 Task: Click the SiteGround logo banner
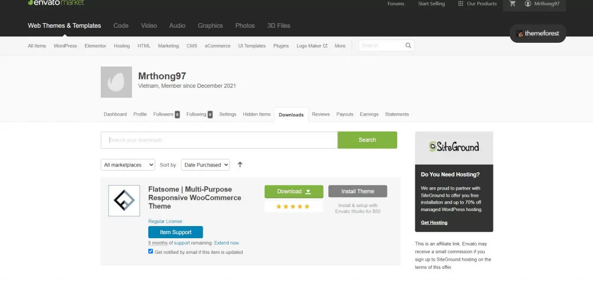click(454, 146)
